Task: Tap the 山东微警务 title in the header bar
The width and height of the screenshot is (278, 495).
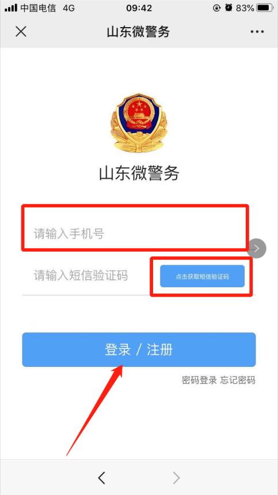Action: [x=138, y=32]
